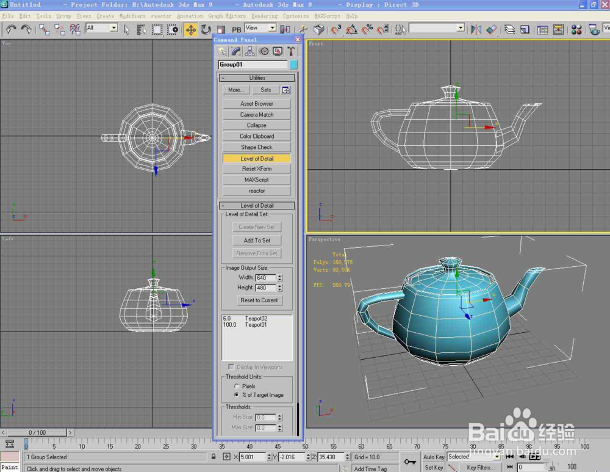This screenshot has width=610, height=472.
Task: Toggle Spinner Snap icon
Action: (x=382, y=29)
